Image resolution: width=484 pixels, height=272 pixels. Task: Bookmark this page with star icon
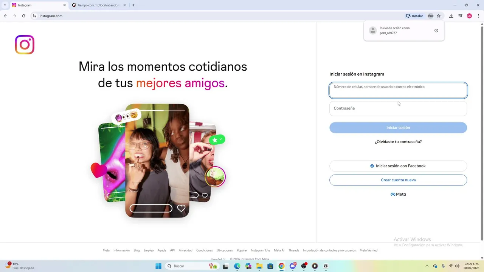[x=439, y=16]
